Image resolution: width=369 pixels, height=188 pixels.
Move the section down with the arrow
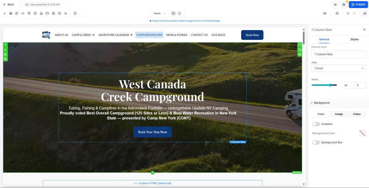[5, 50]
